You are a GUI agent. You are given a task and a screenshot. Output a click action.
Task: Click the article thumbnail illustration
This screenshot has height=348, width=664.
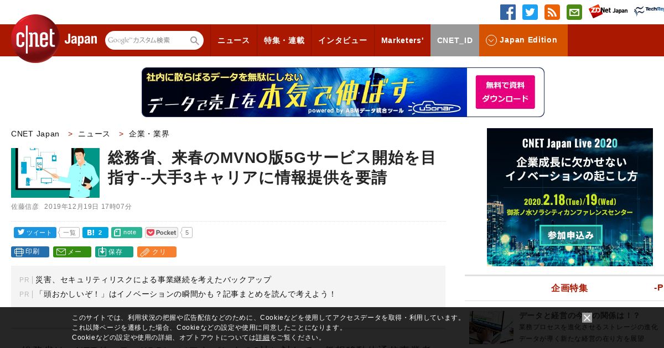55,173
